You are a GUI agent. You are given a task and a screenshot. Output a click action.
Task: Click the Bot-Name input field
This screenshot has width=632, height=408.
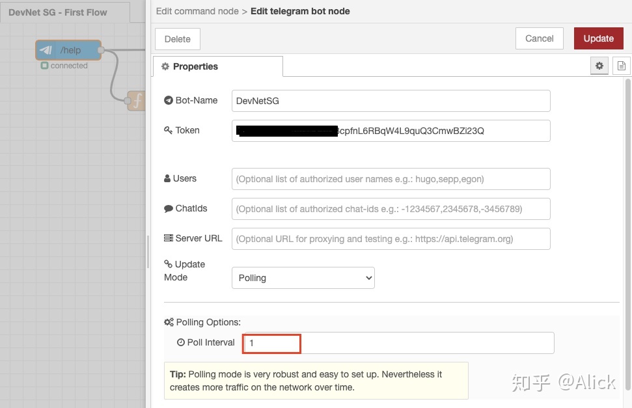[391, 101]
